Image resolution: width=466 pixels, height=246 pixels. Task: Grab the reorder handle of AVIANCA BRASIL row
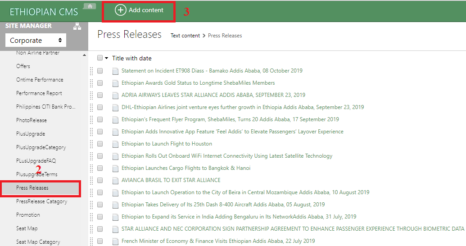pyautogui.click(x=91, y=181)
